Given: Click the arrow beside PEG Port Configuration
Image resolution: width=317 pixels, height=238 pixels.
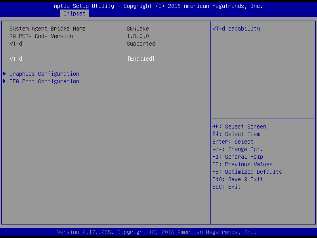Looking at the screenshot, I should click(4, 81).
